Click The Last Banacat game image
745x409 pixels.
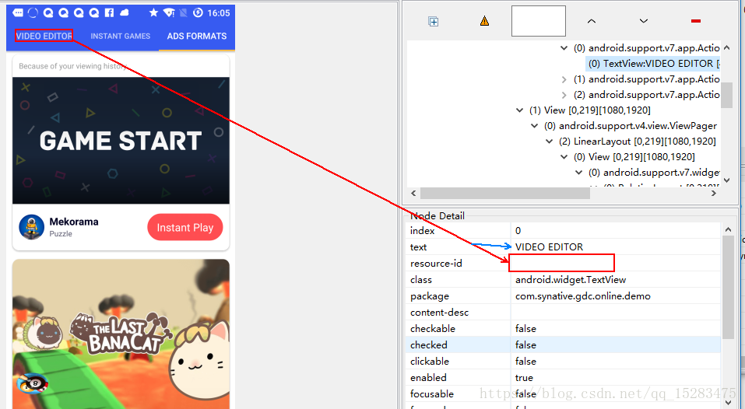121,334
